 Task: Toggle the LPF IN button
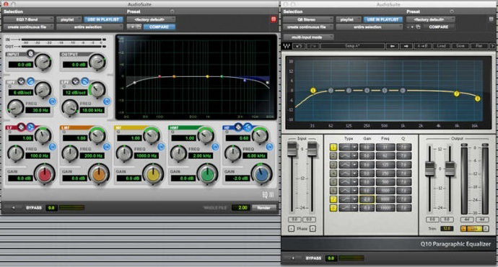pyautogui.click(x=107, y=101)
